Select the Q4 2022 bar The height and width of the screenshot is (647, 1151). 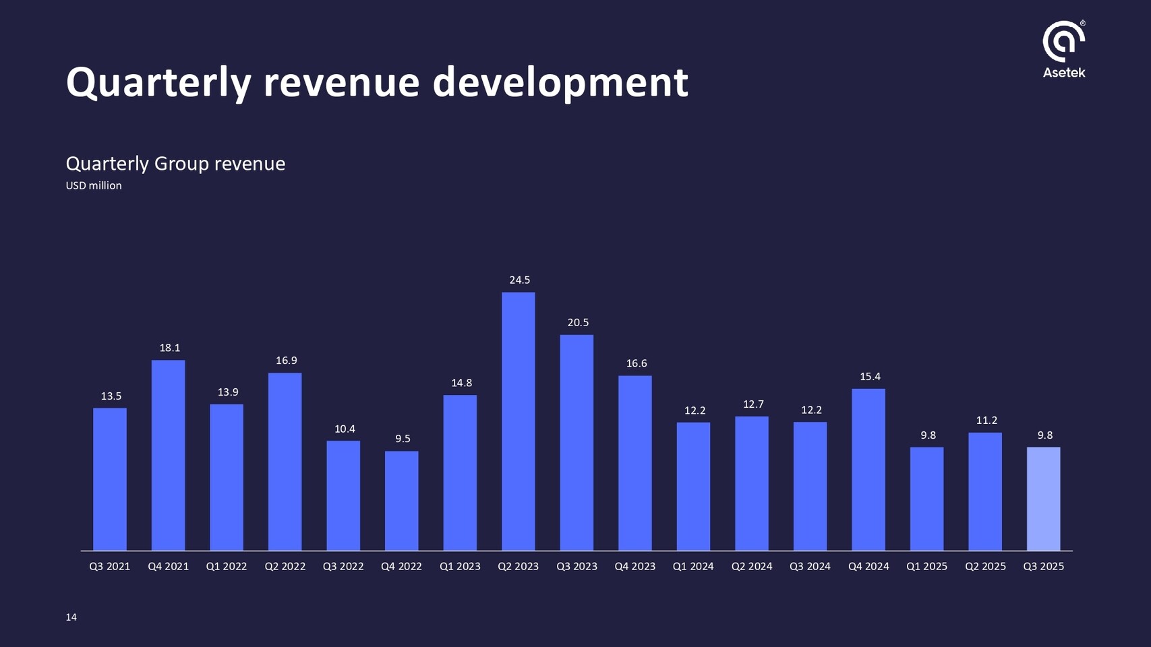click(x=401, y=501)
